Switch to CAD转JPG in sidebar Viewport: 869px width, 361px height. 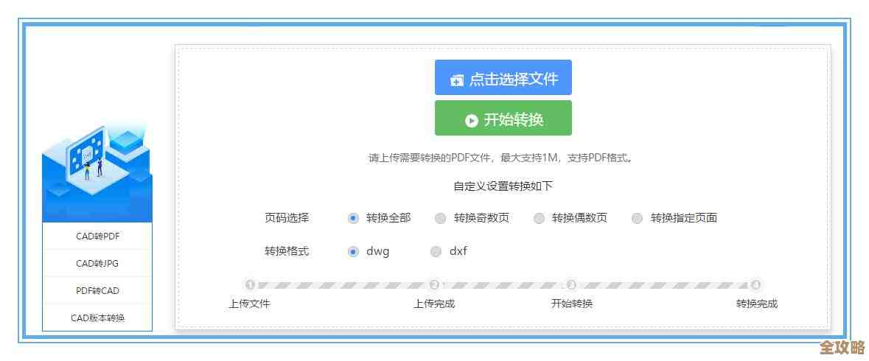[97, 264]
